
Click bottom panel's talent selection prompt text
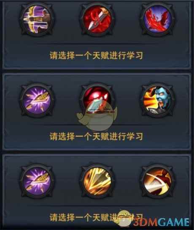tap(96, 217)
